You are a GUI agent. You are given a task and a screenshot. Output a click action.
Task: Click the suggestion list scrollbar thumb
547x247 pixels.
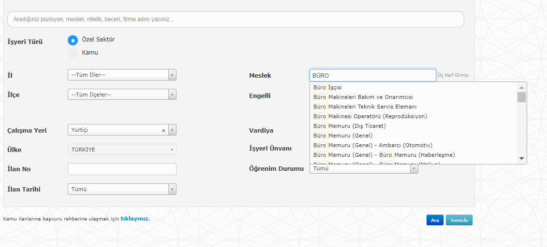point(521,97)
